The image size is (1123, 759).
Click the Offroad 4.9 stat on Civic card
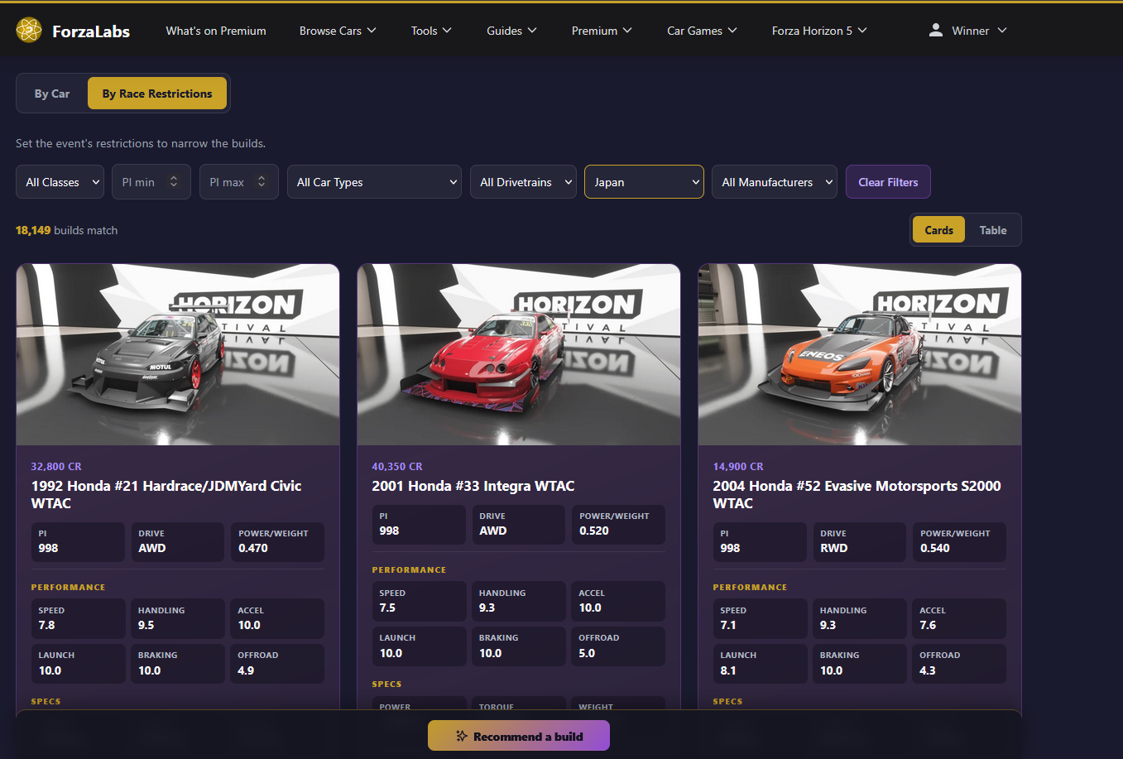pos(277,664)
